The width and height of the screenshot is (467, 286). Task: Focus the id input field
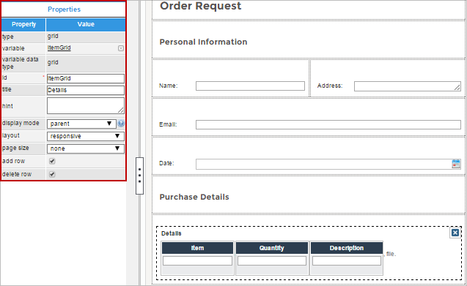pyautogui.click(x=86, y=78)
